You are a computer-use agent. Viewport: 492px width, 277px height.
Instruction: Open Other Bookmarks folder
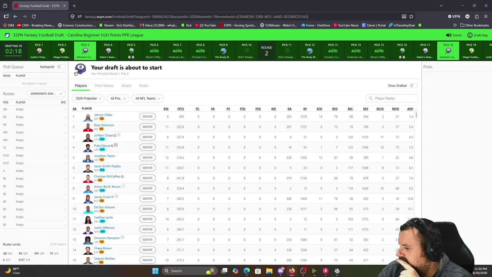pyautogui.click(x=474, y=25)
